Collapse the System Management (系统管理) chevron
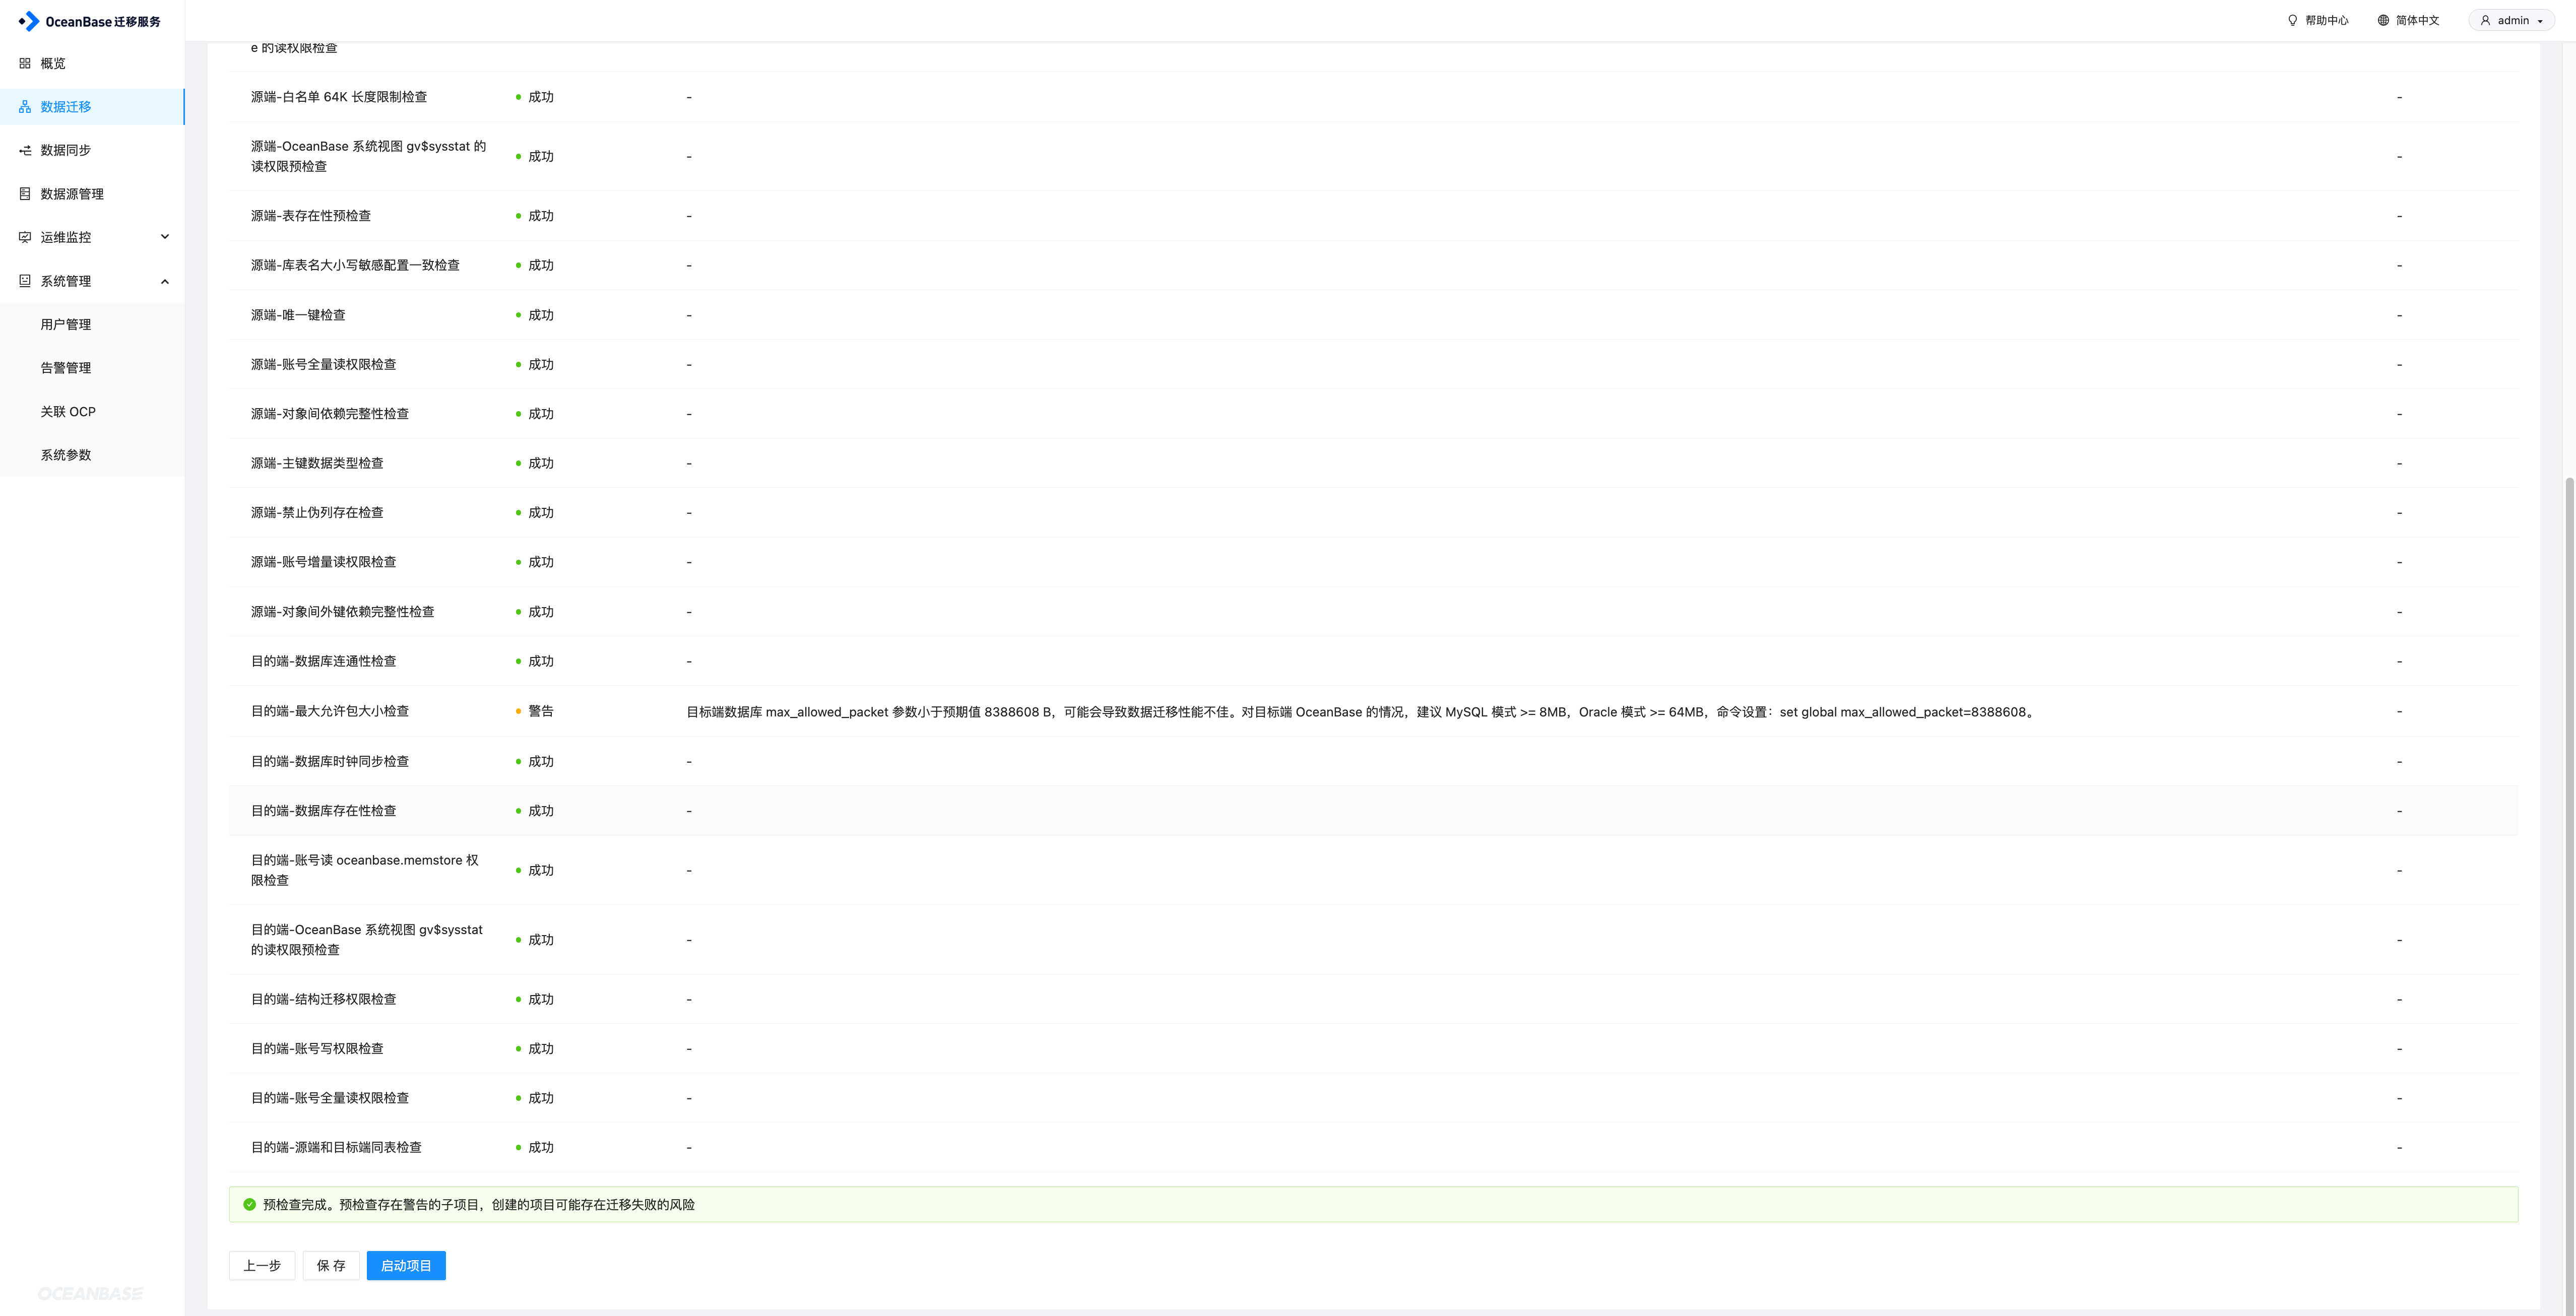 pyautogui.click(x=165, y=281)
